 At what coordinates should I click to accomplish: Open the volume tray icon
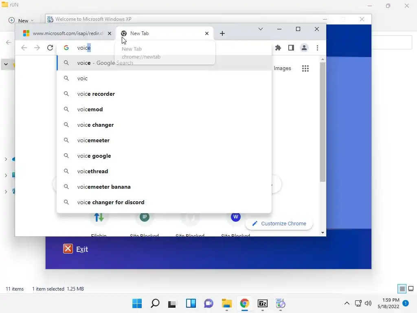pos(368,303)
